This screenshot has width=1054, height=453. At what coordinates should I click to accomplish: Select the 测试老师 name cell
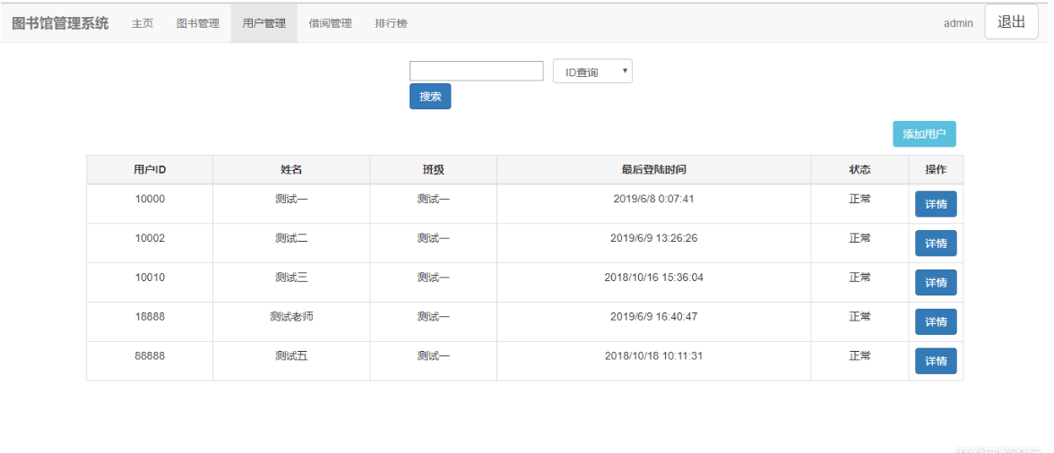(x=291, y=317)
